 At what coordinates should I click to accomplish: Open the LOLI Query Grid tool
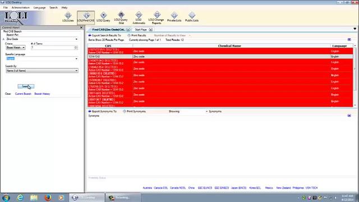point(121,18)
